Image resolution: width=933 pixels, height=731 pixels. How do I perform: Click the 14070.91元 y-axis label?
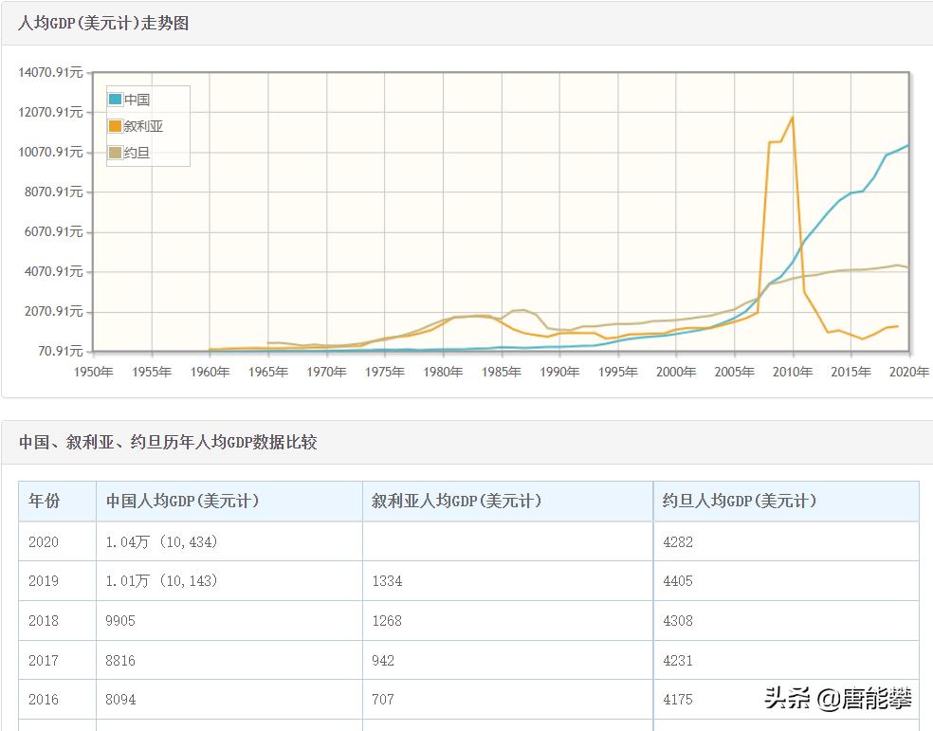[x=49, y=72]
